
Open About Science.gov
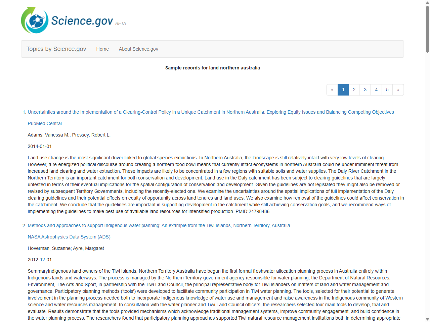click(x=138, y=49)
